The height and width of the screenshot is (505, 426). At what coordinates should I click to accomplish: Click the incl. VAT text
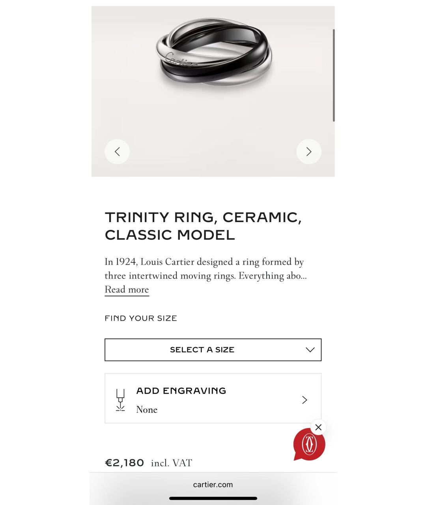(x=172, y=463)
